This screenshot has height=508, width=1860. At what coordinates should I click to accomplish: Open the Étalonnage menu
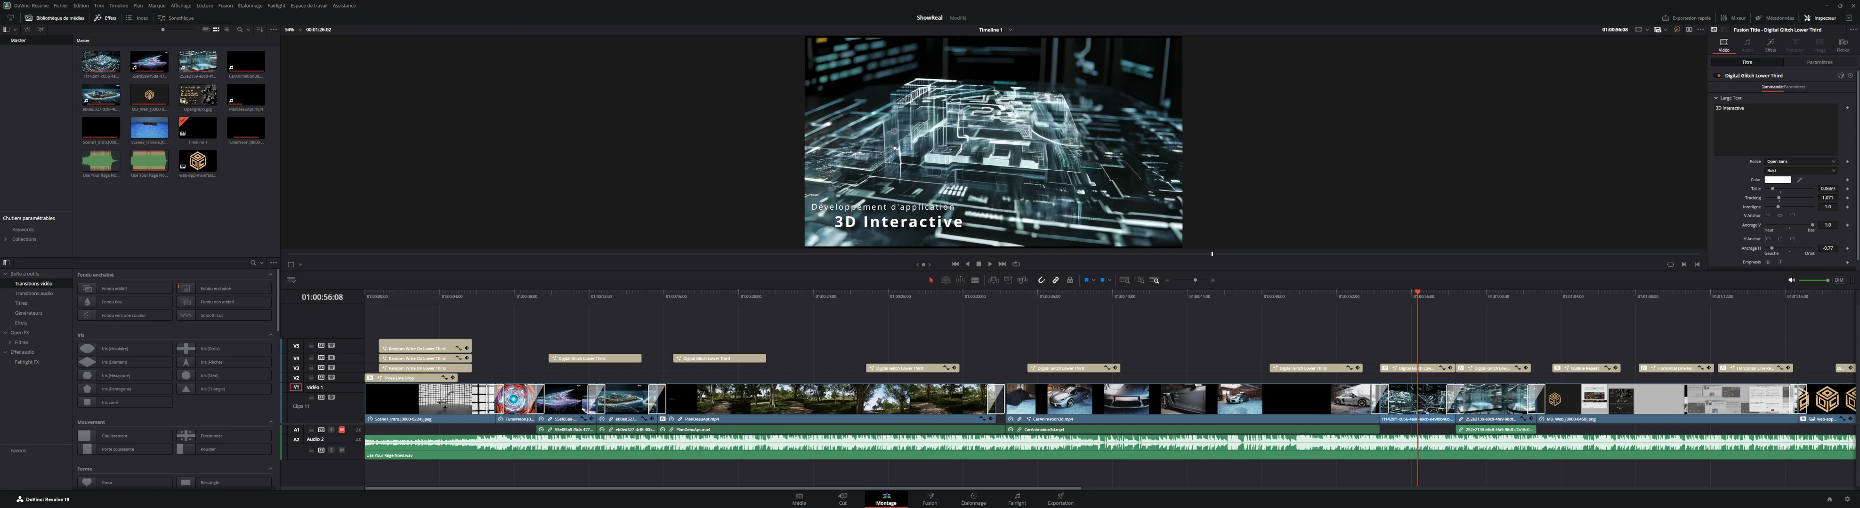click(x=251, y=5)
